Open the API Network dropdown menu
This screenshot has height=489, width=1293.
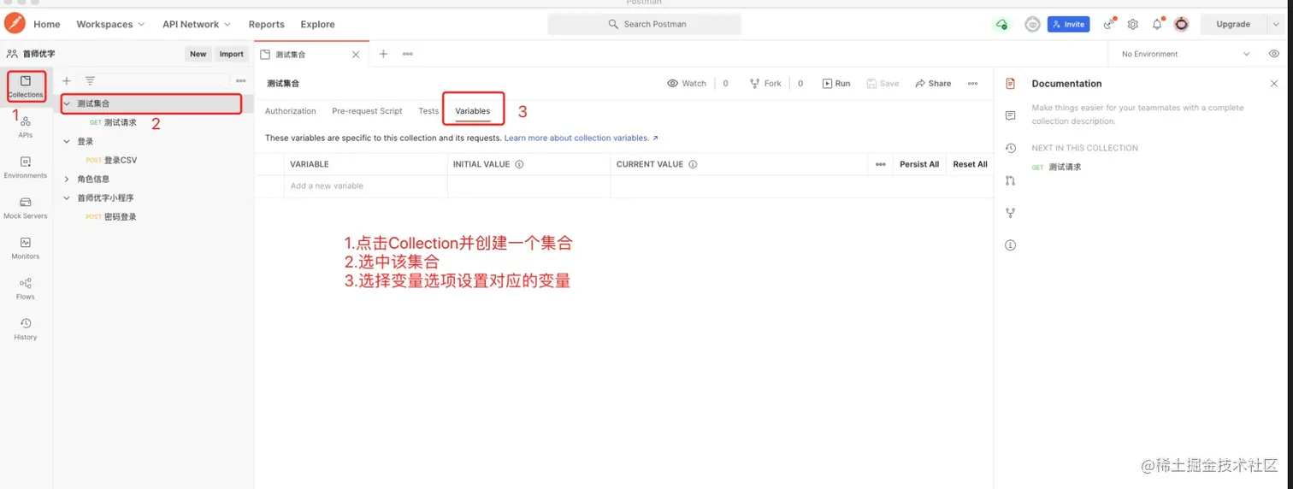197,24
